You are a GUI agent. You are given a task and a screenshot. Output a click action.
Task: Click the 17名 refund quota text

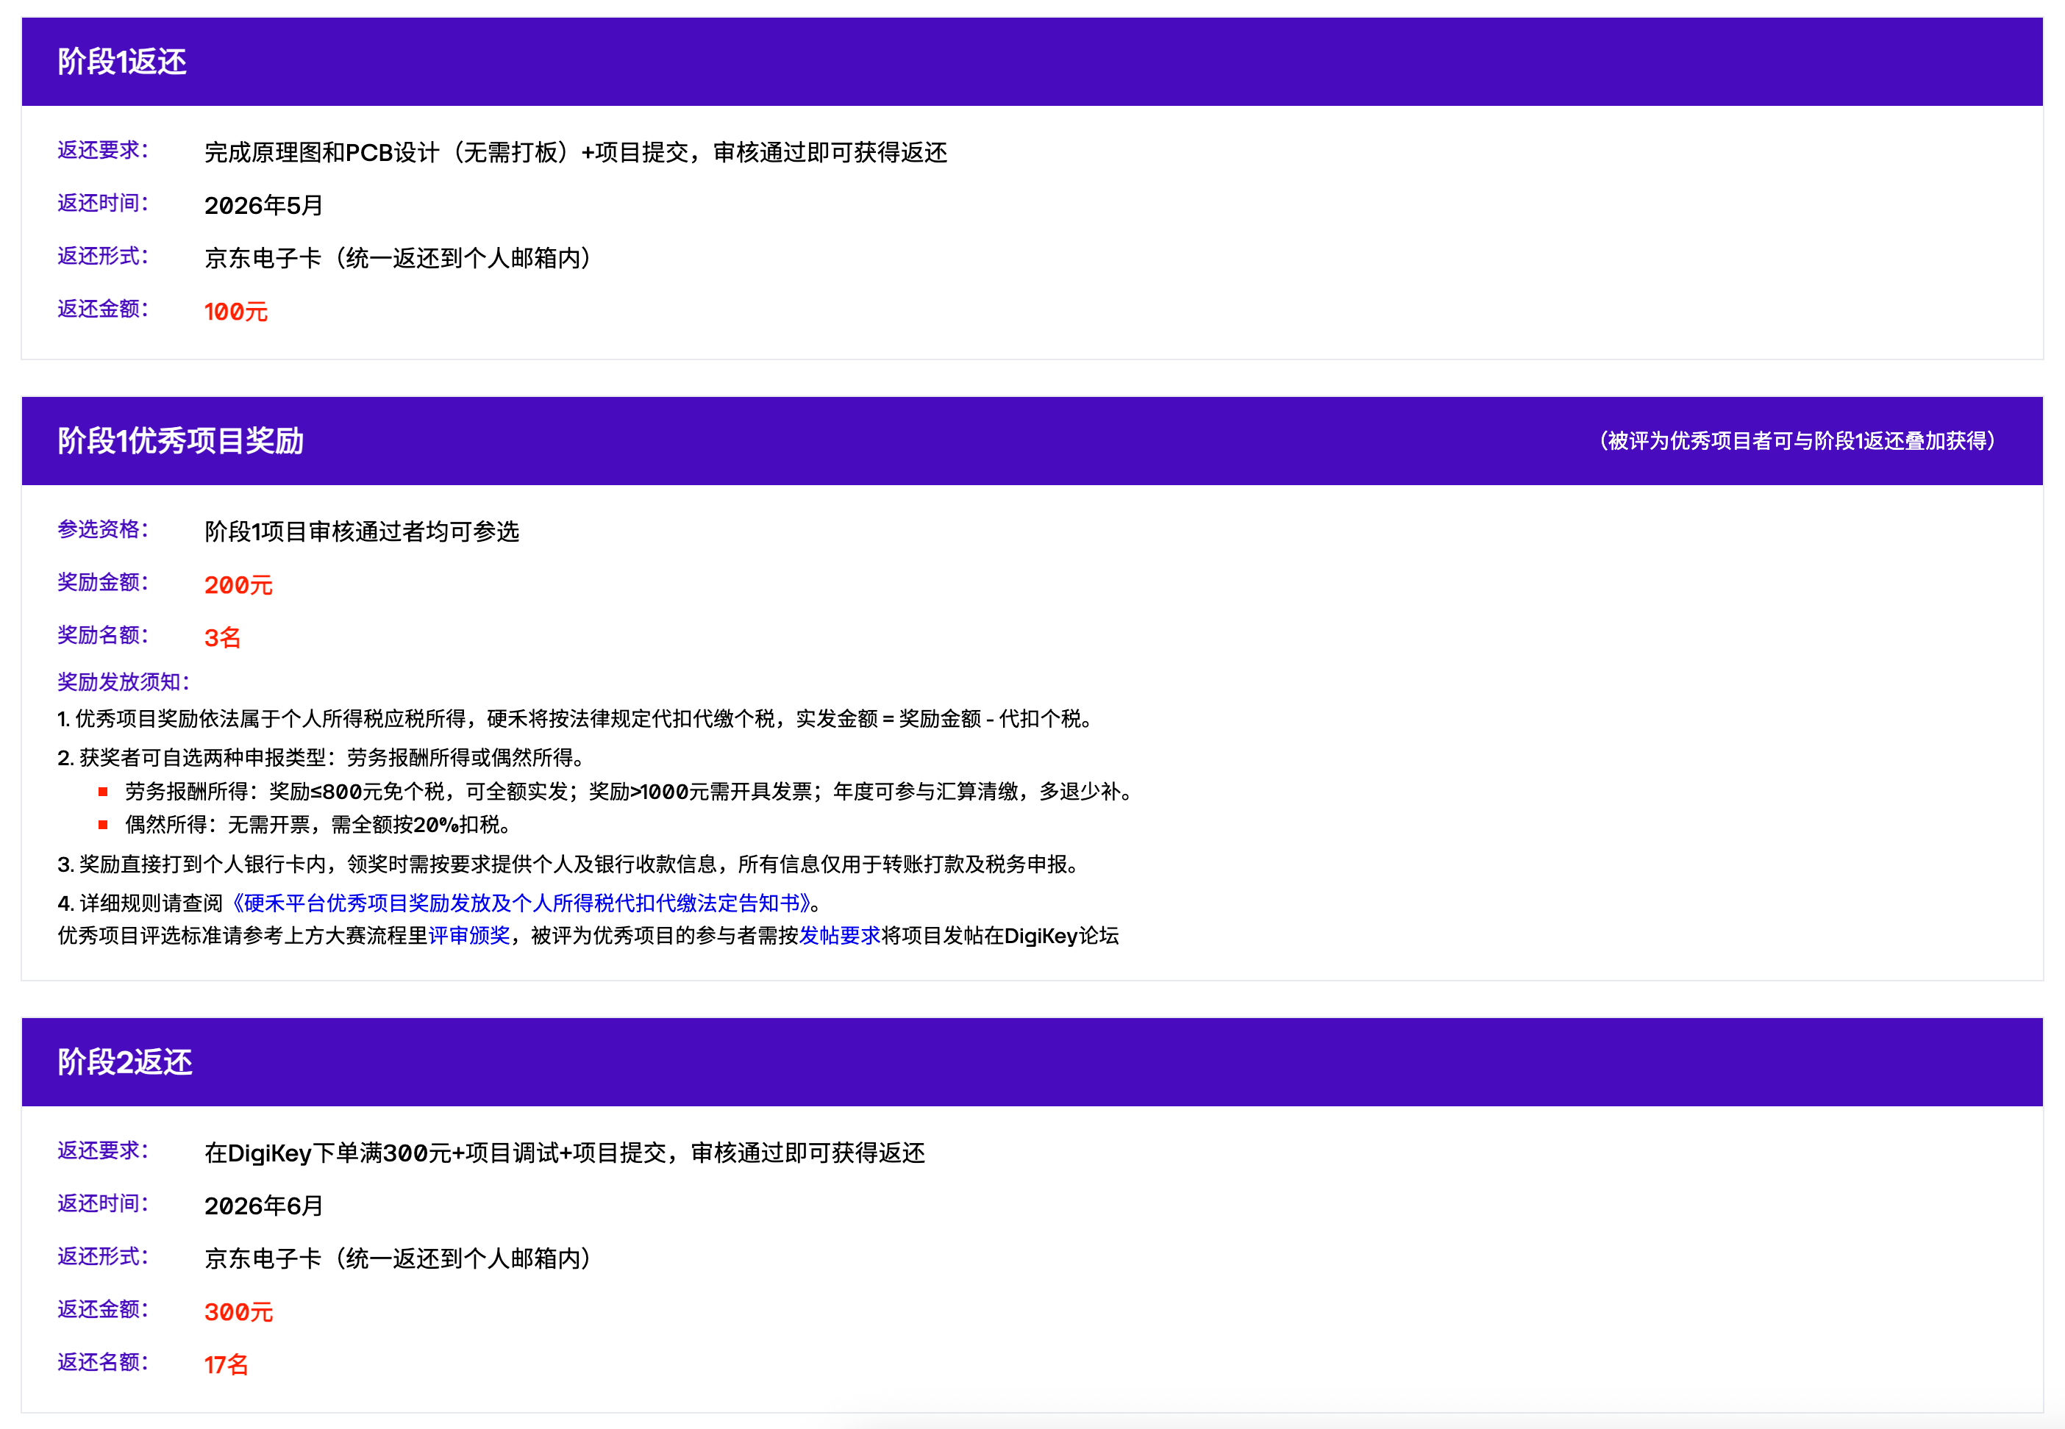tap(226, 1364)
